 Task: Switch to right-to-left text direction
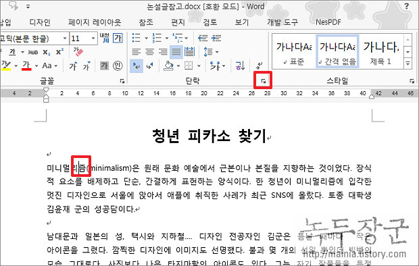(149, 65)
